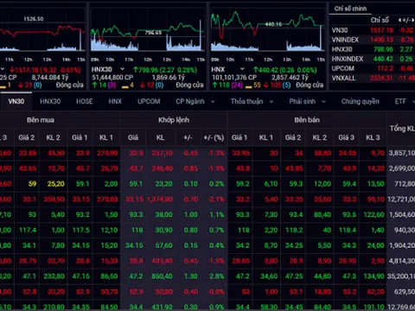This screenshot has width=415, height=311.
Task: Open the Chứng quyền tab
Action: (361, 101)
